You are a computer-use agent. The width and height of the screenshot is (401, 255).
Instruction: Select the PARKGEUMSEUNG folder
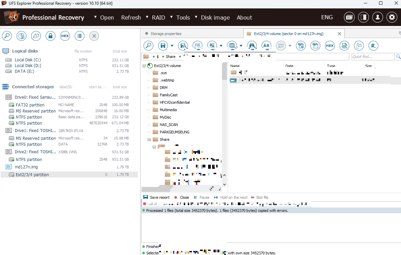pyautogui.click(x=174, y=132)
